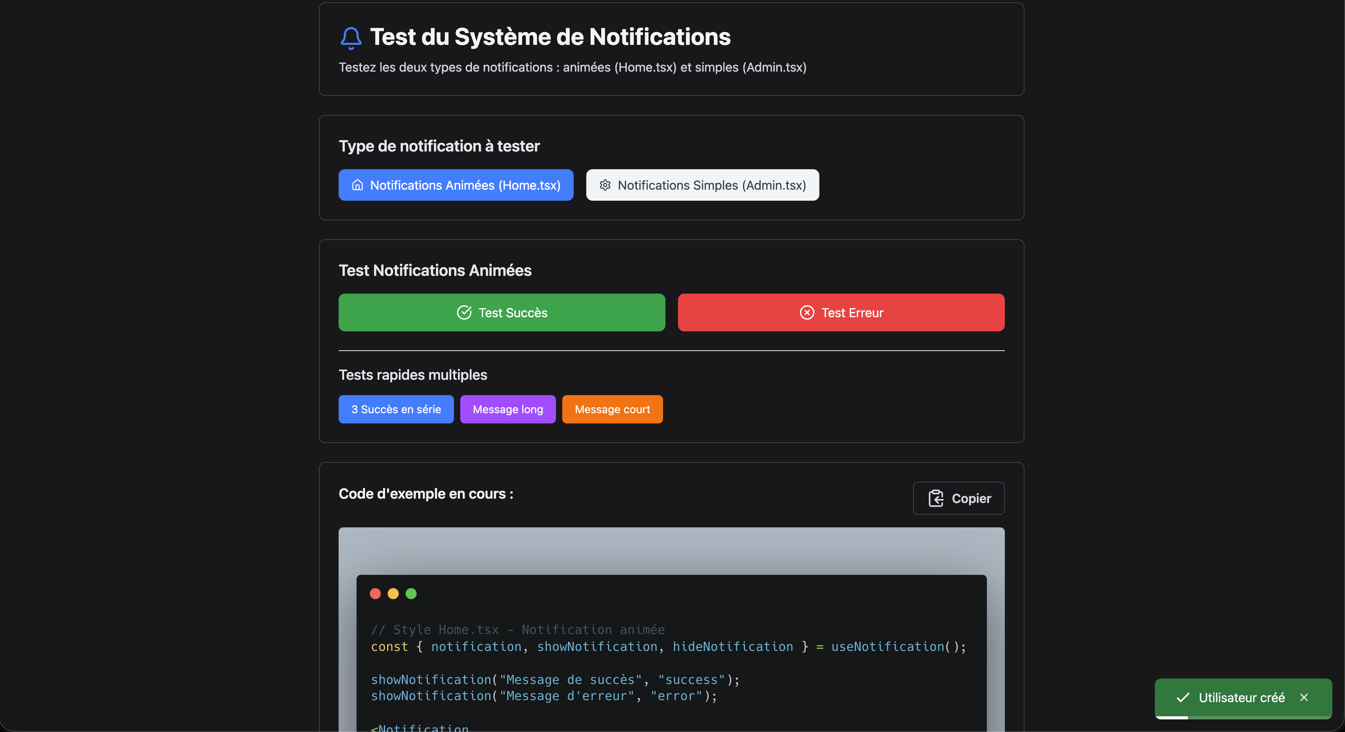
Task: Launch 3 Succès en série test
Action: point(396,409)
